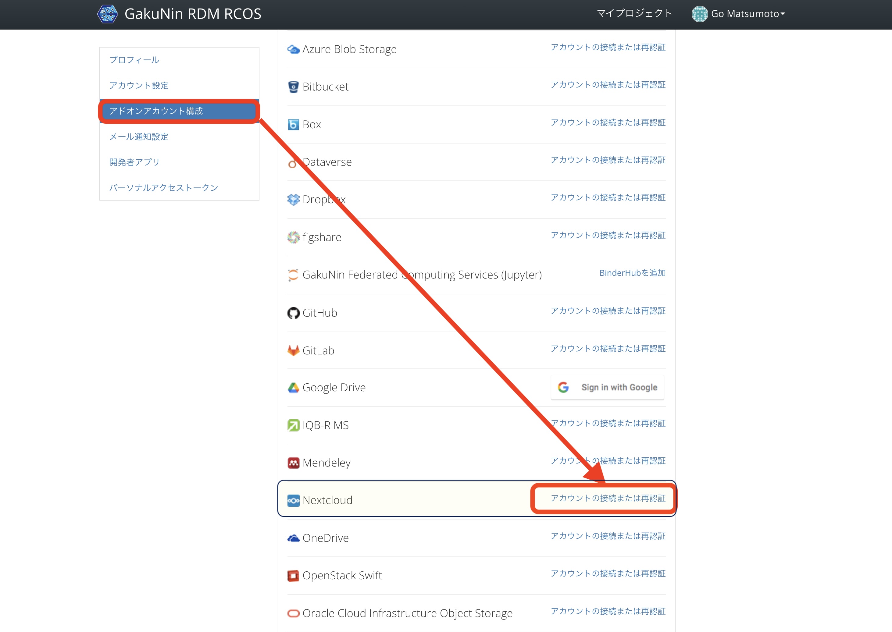
Task: Click the GitLab addon name
Action: coord(319,351)
